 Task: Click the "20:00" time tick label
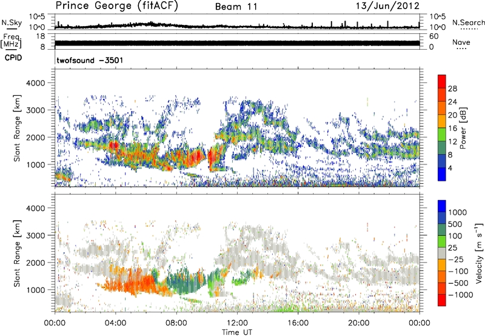click(x=359, y=323)
